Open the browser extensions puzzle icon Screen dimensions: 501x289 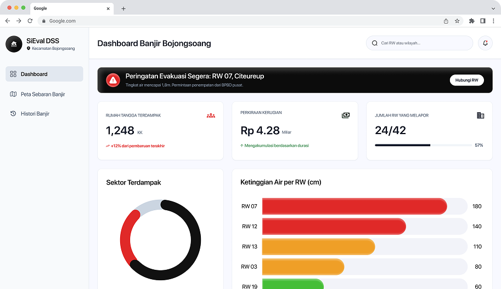pyautogui.click(x=471, y=21)
